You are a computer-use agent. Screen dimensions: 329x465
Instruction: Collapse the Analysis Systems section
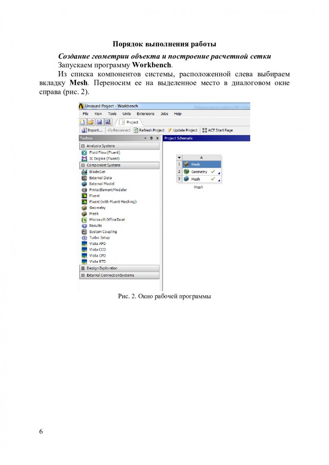tap(83, 146)
